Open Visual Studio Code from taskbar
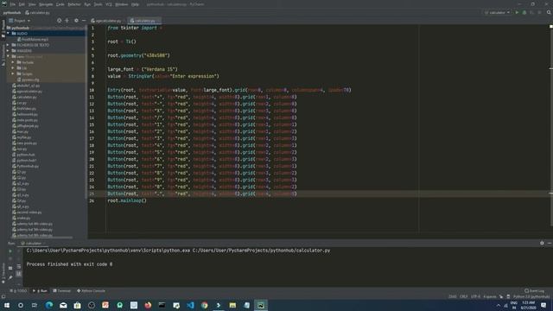 (190, 305)
